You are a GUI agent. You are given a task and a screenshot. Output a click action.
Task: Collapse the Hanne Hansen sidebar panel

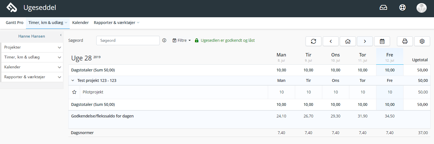61,35
